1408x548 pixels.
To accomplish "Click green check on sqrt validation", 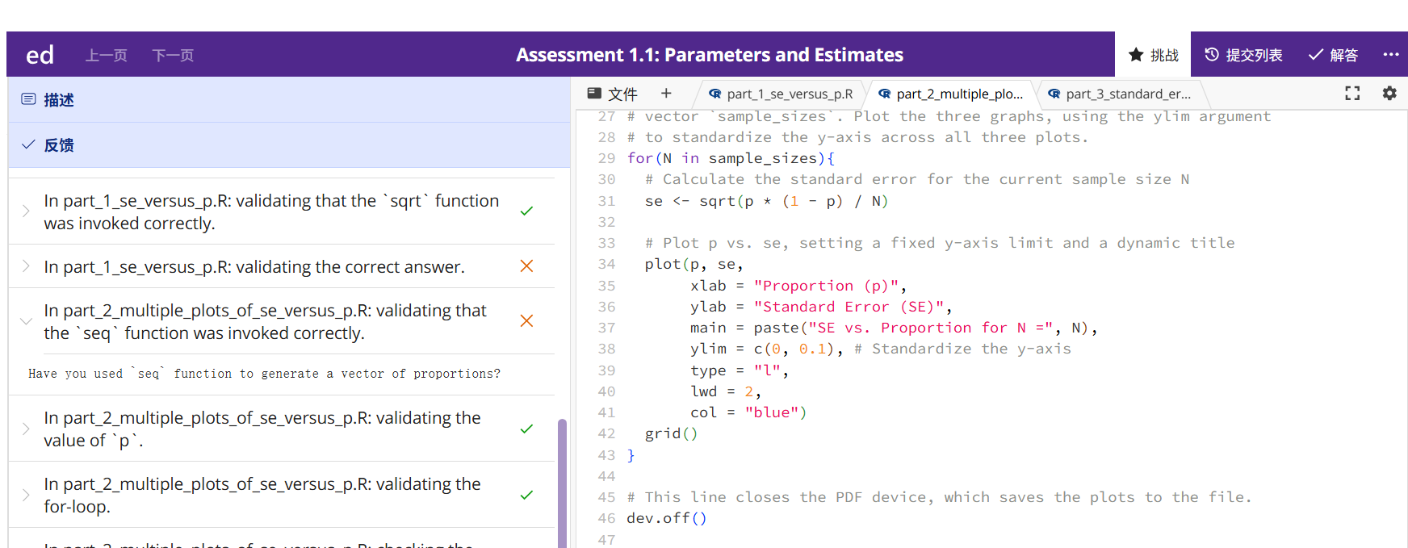I will [526, 211].
